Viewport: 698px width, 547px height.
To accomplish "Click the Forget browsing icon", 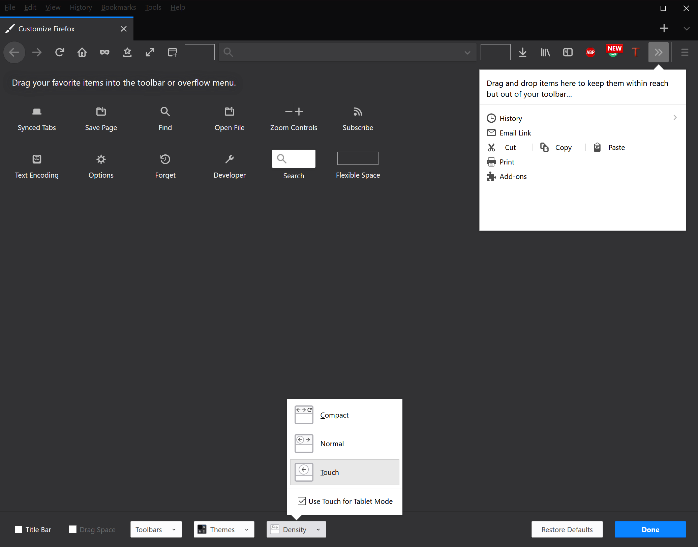I will 165,159.
